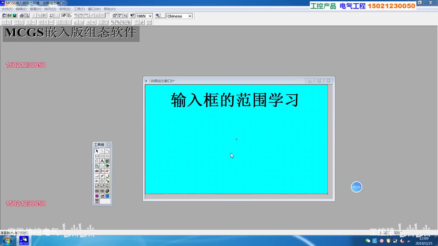Click the taskbar clock 12:09
This screenshot has height=246, width=438.
pos(424,238)
